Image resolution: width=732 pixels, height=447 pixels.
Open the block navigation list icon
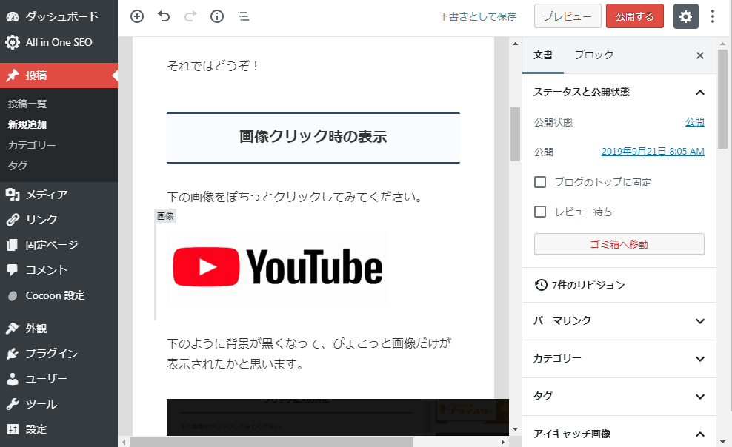244,16
